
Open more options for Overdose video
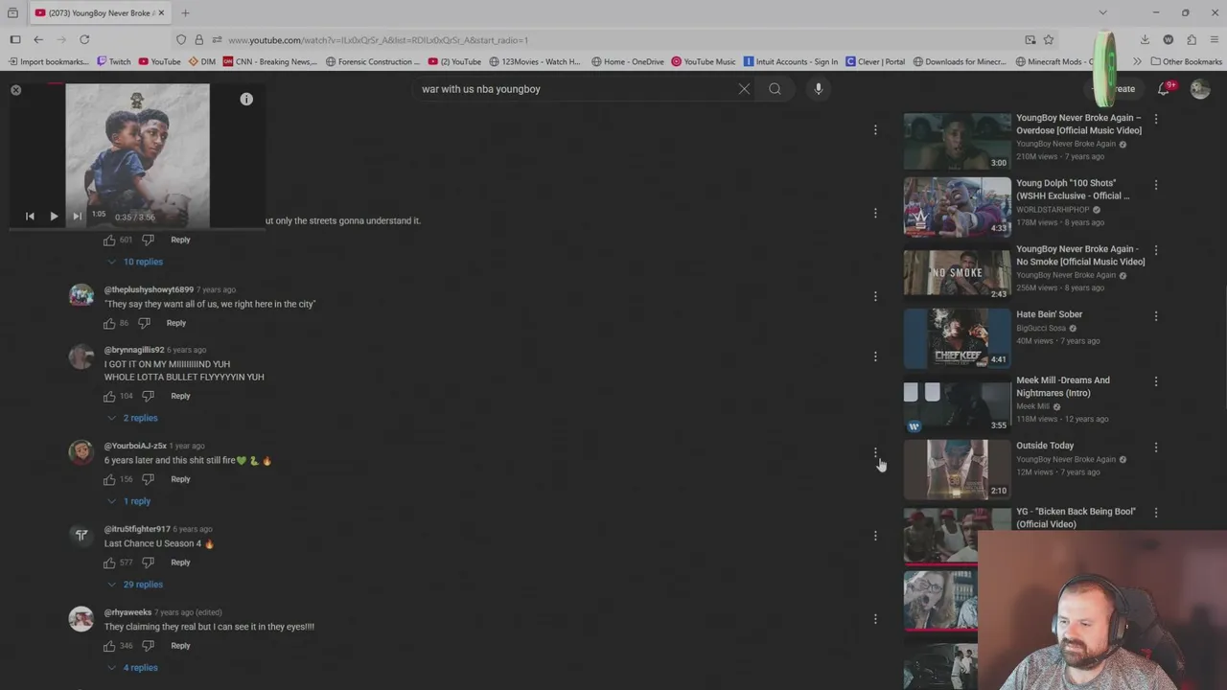click(1156, 119)
